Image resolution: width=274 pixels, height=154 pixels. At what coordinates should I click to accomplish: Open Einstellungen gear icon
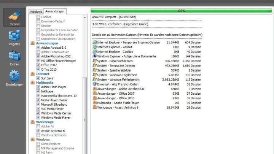(x=14, y=76)
